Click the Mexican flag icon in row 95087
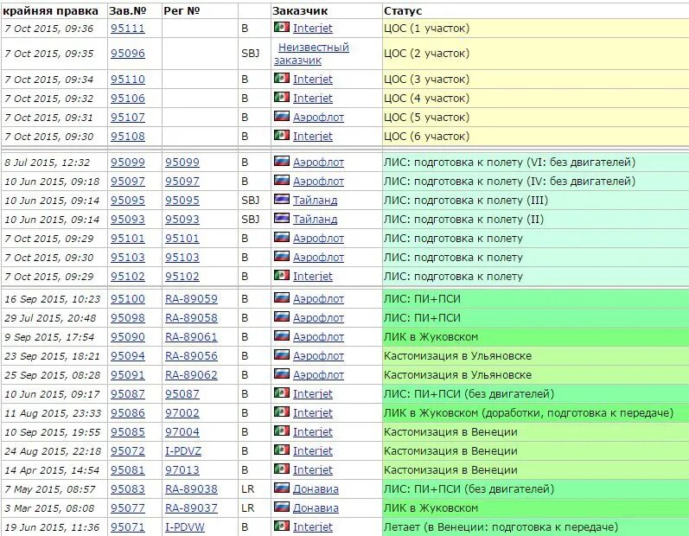The image size is (689, 536). click(x=282, y=392)
